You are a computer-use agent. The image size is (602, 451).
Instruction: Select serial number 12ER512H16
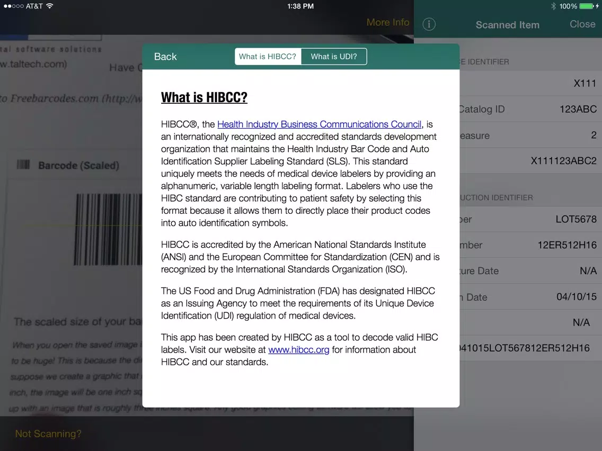point(567,245)
